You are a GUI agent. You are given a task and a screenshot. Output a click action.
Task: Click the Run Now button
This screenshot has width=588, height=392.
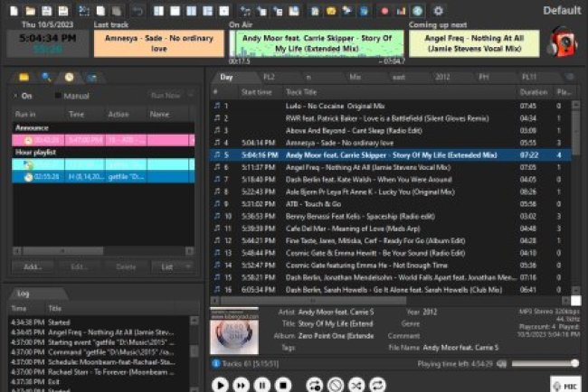tap(166, 96)
